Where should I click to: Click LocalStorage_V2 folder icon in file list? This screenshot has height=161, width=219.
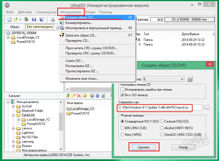[x=69, y=109]
